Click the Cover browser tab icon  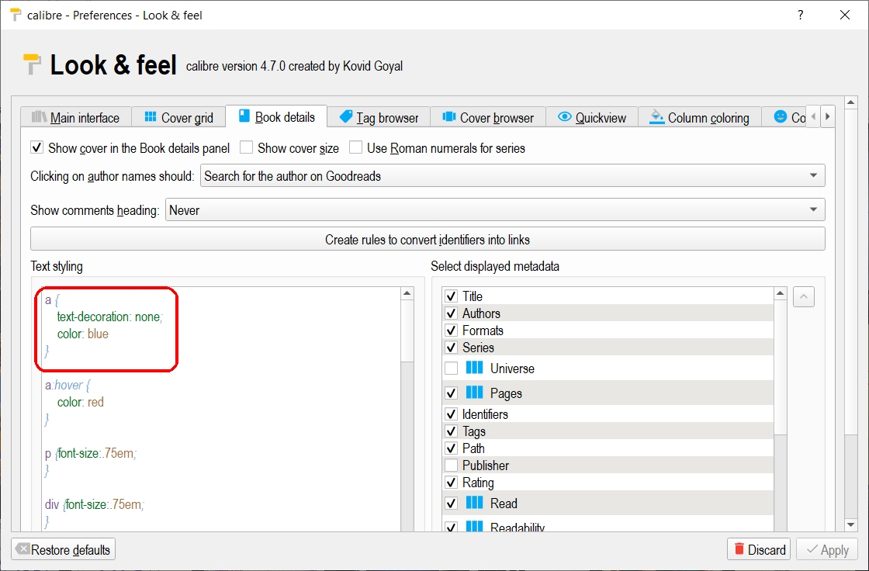449,116
